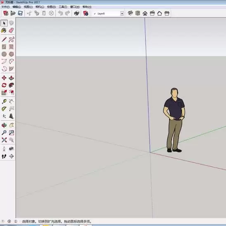Activate the Follow Me tool
226x226 pixels.
11,85
